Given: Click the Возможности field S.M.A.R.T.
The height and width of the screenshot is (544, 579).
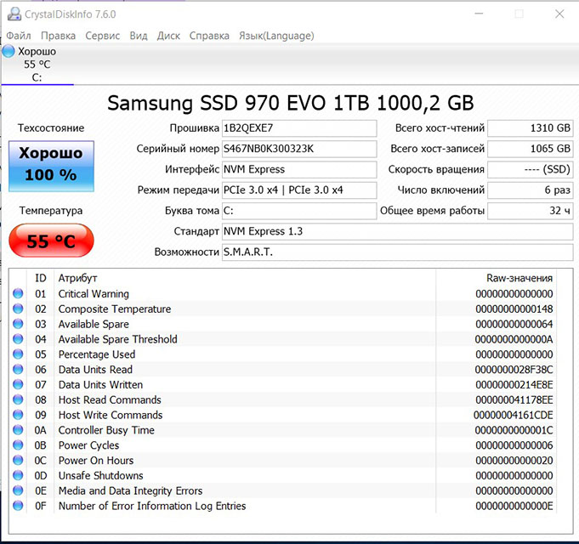Looking at the screenshot, I should tap(397, 252).
